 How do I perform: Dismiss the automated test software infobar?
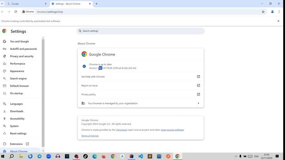pyautogui.click(x=278, y=21)
